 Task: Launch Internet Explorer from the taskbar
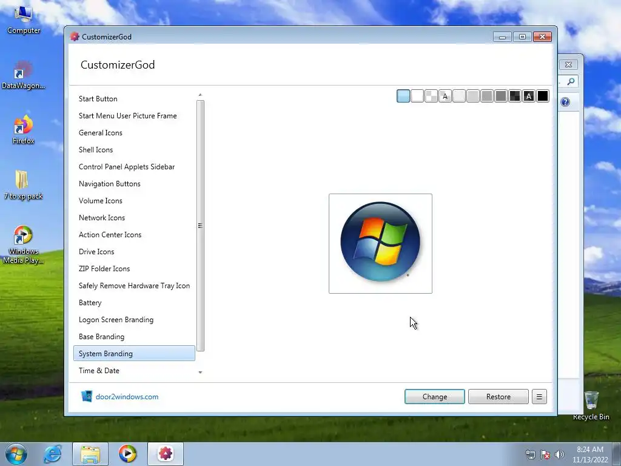[x=53, y=454]
